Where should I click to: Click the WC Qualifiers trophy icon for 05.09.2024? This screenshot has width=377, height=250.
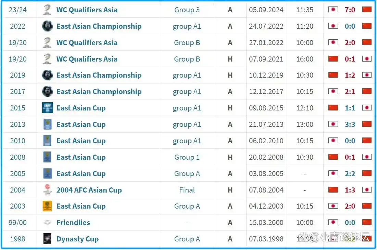coord(47,10)
